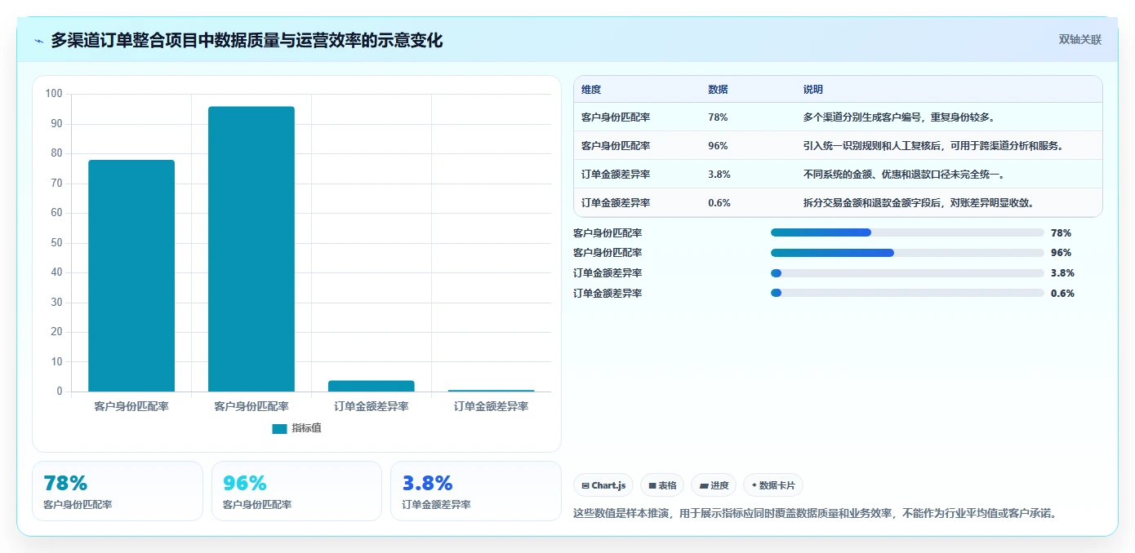Image resolution: width=1135 pixels, height=553 pixels.
Task: Click the footnote starting 这些数值是样本推演
Action: pos(817,514)
